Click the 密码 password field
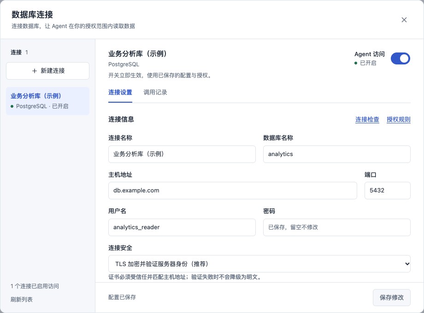424x313 pixels. (x=336, y=227)
